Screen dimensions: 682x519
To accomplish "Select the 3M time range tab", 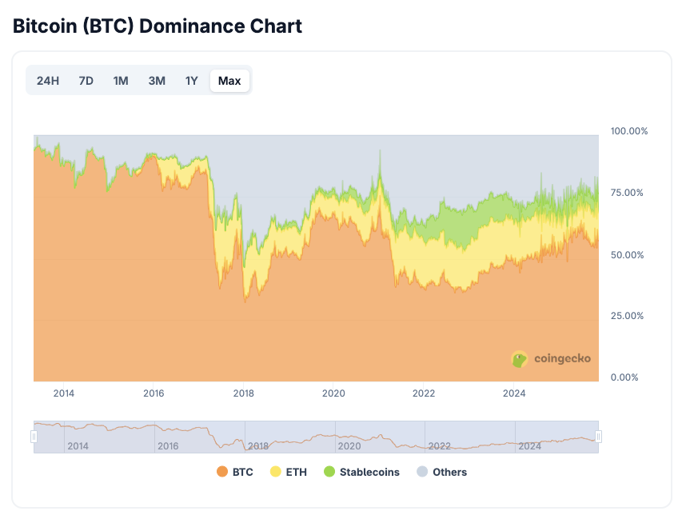I will point(157,81).
